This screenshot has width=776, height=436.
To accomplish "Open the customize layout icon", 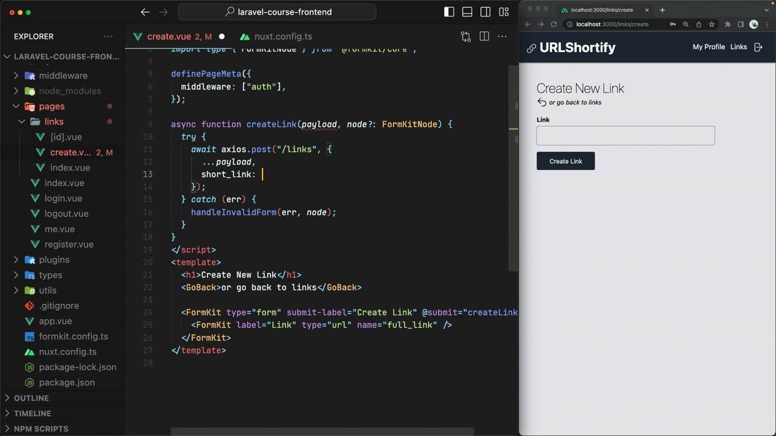I will (x=504, y=12).
